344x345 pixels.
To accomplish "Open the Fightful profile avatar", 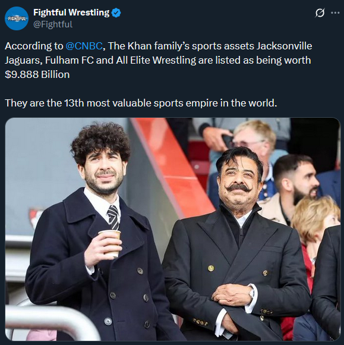I will click(x=17, y=18).
